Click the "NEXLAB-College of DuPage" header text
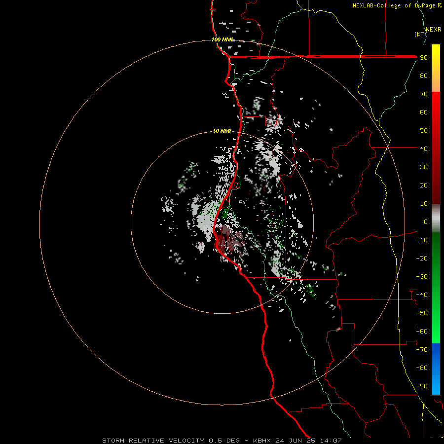 click(394, 5)
